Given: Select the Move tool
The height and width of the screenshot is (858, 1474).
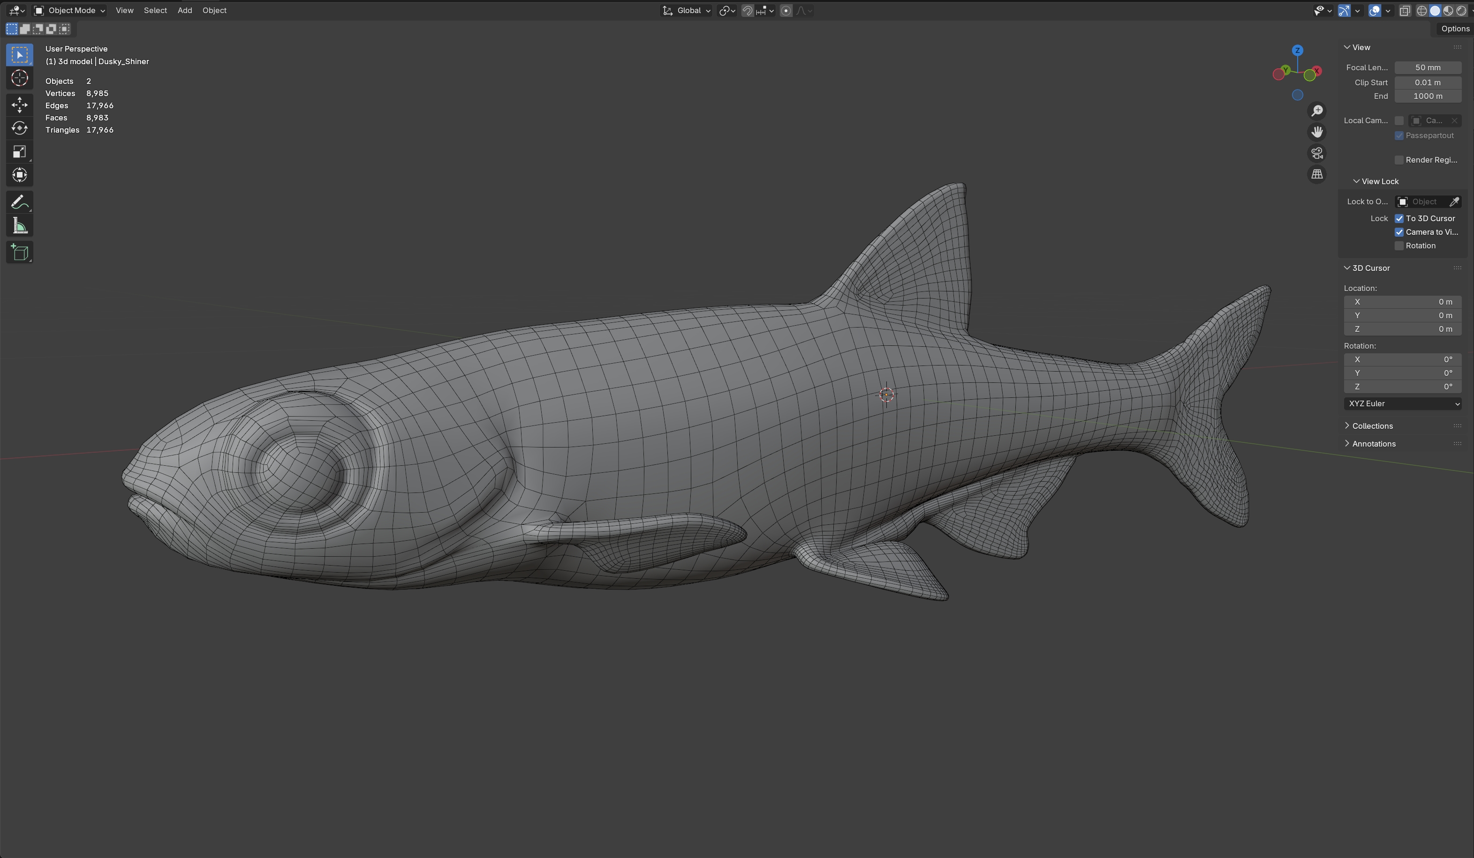Looking at the screenshot, I should tap(19, 104).
